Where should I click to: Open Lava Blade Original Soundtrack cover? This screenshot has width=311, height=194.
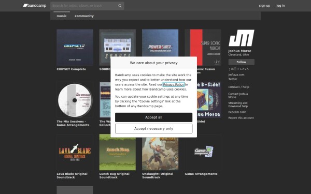(x=75, y=152)
